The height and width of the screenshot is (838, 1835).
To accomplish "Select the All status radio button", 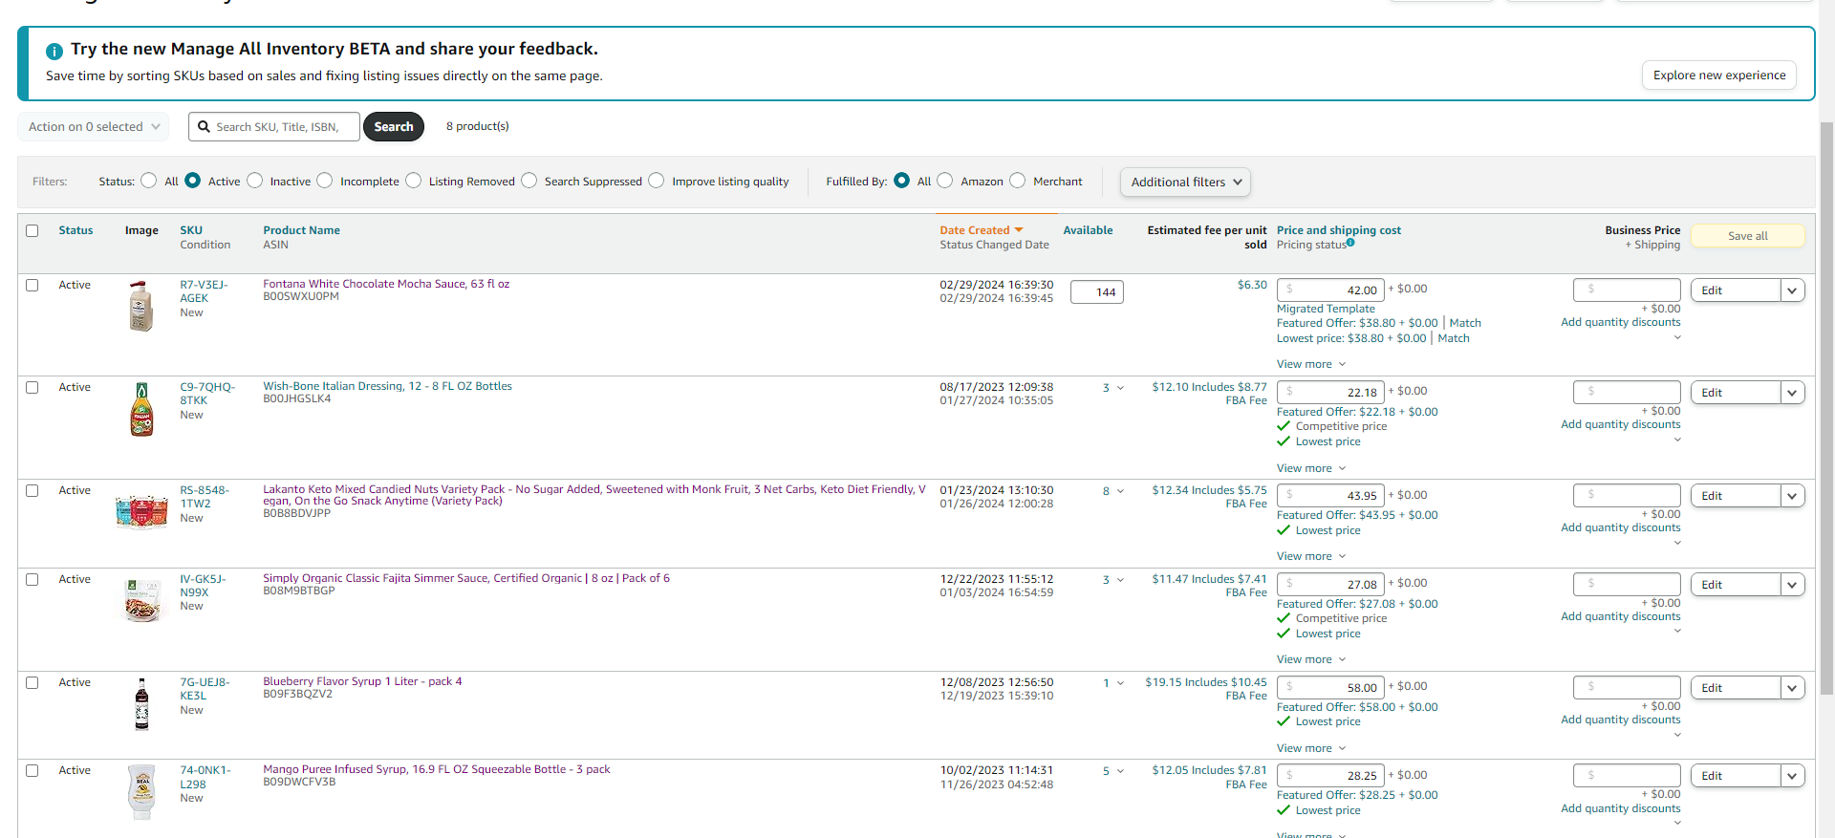I will 148,181.
